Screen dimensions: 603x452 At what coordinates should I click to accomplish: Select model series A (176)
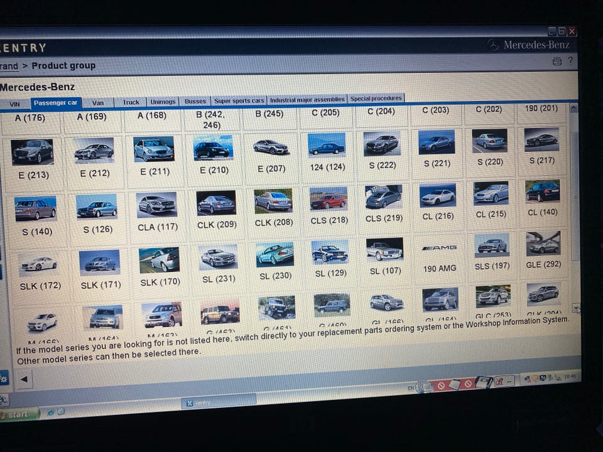click(30, 118)
